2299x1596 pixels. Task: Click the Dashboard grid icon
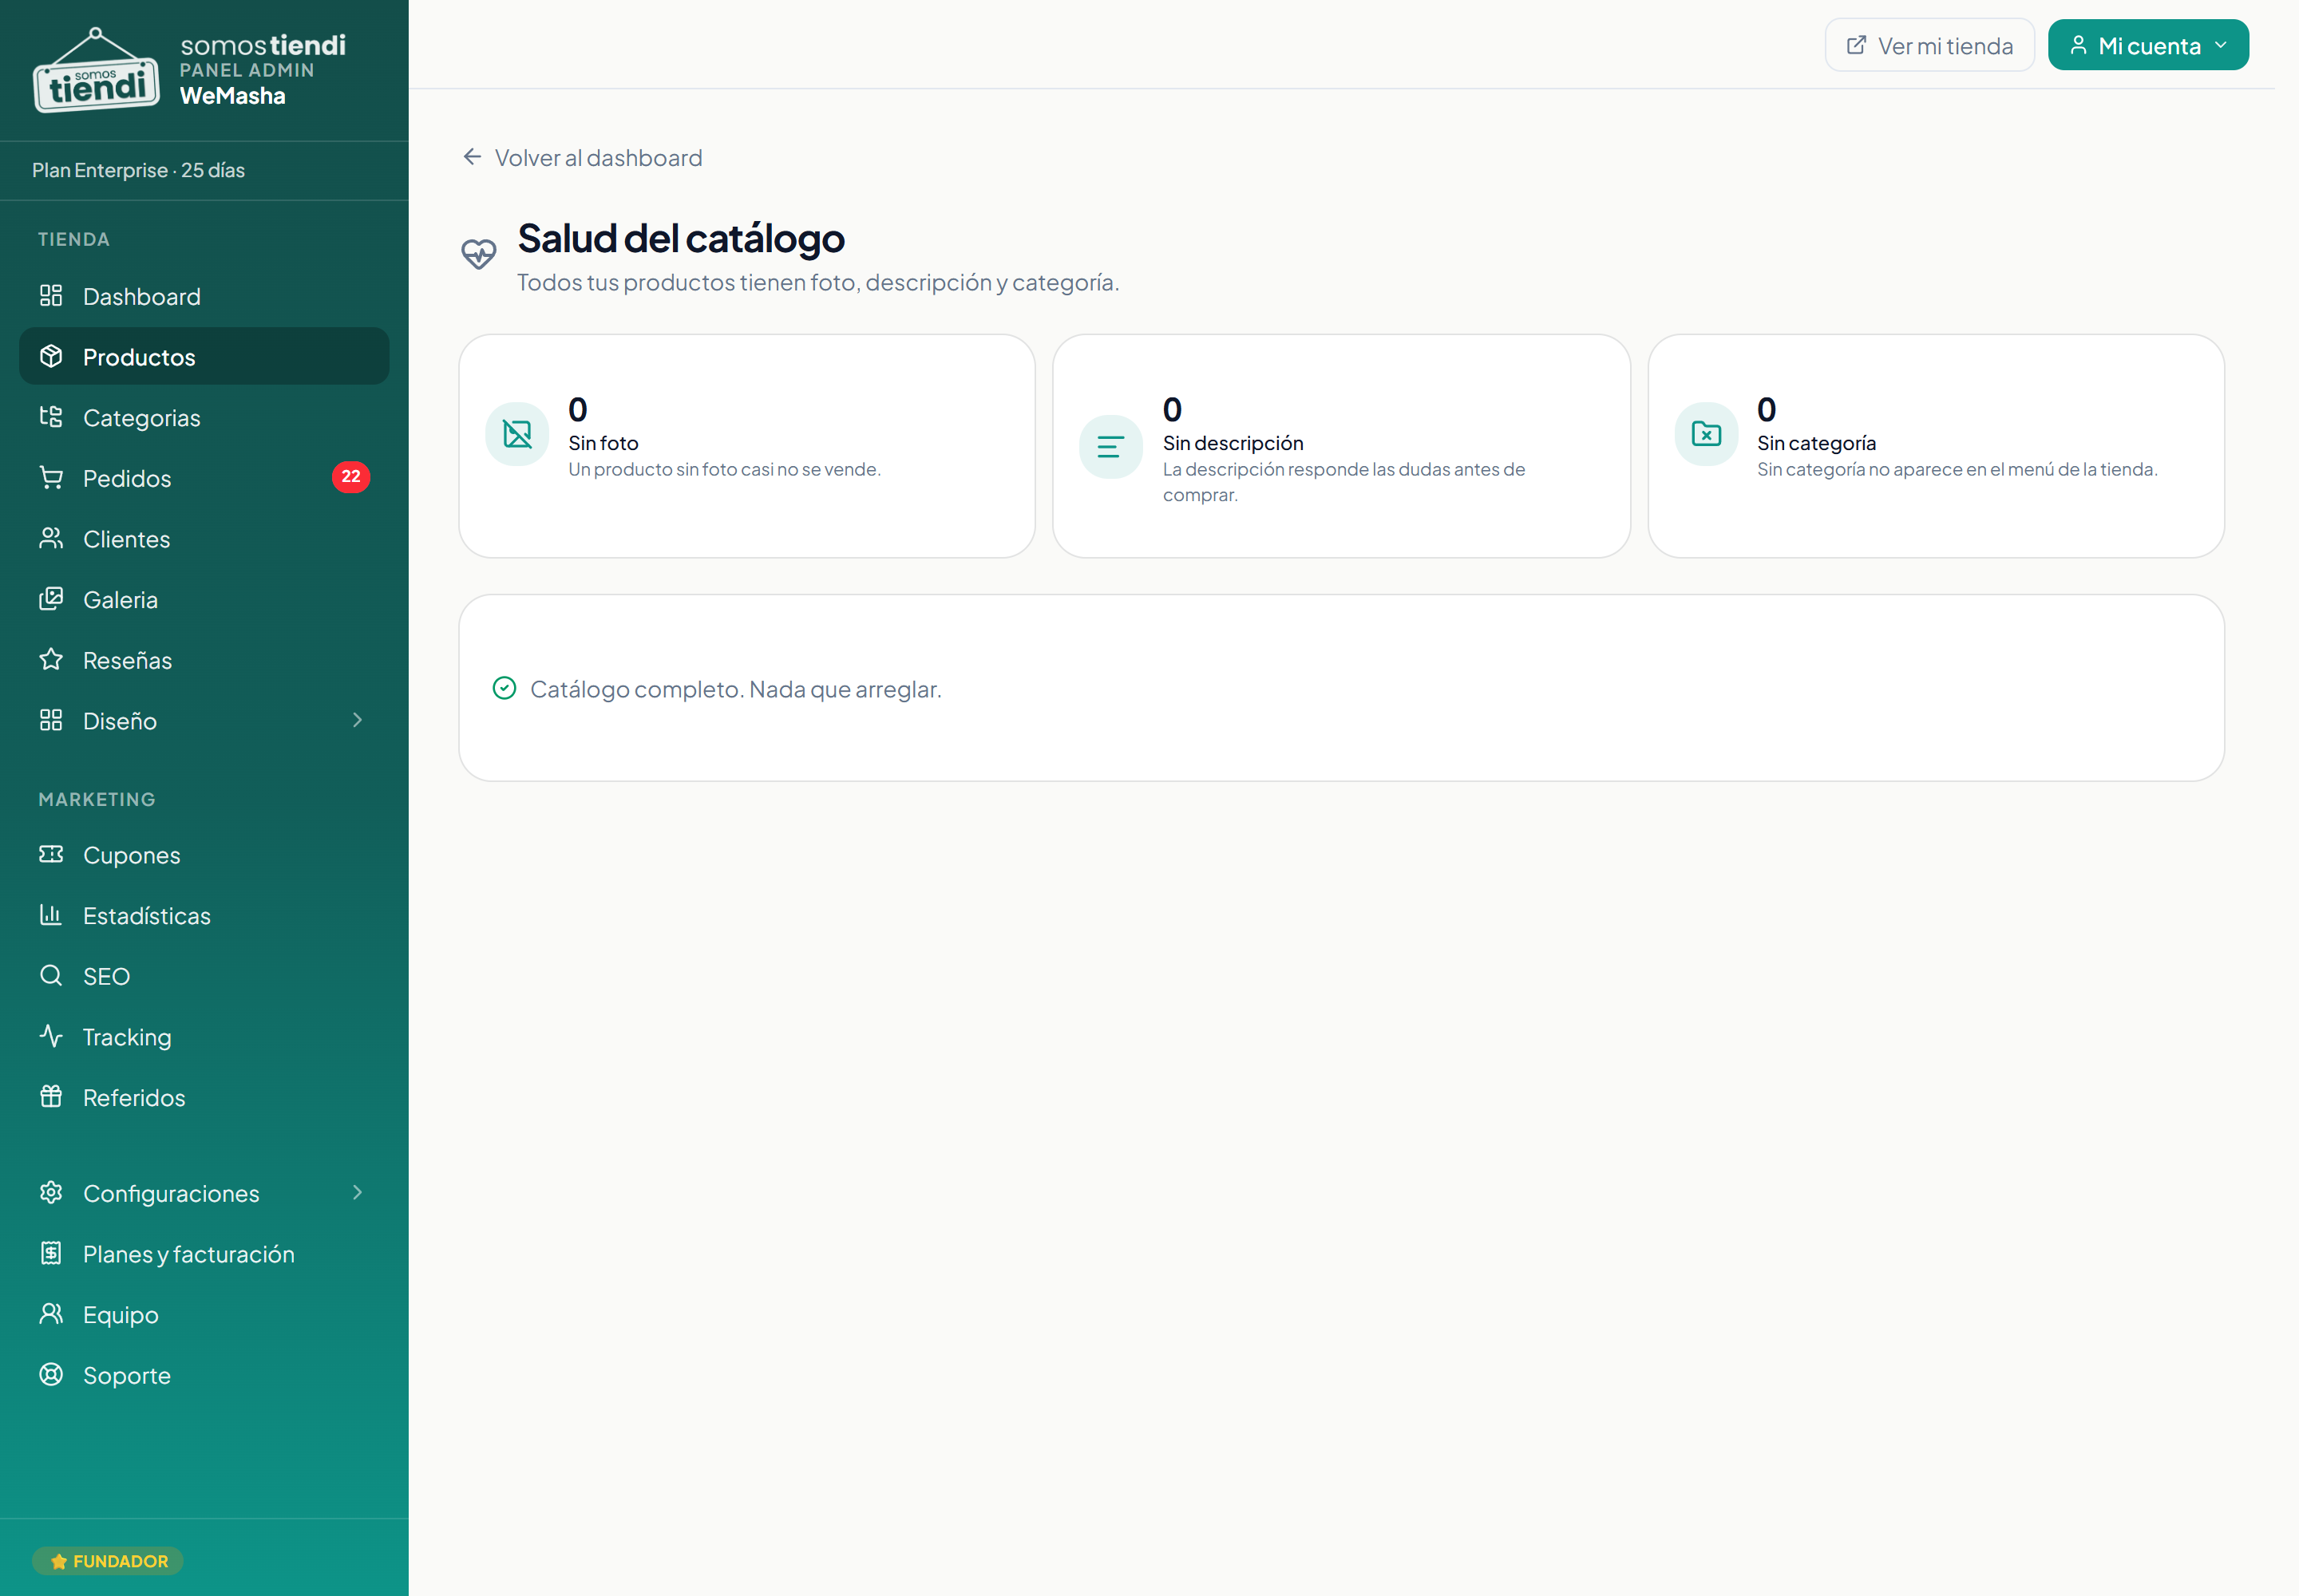[51, 296]
